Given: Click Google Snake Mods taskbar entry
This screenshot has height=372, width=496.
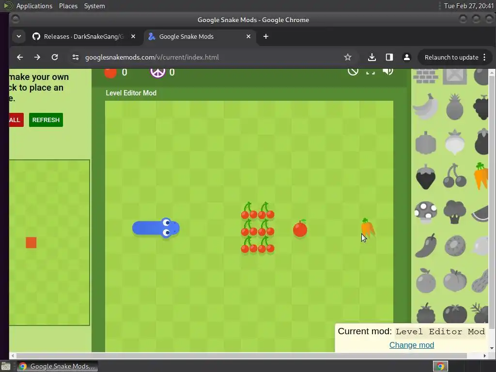Looking at the screenshot, I should click(57, 366).
